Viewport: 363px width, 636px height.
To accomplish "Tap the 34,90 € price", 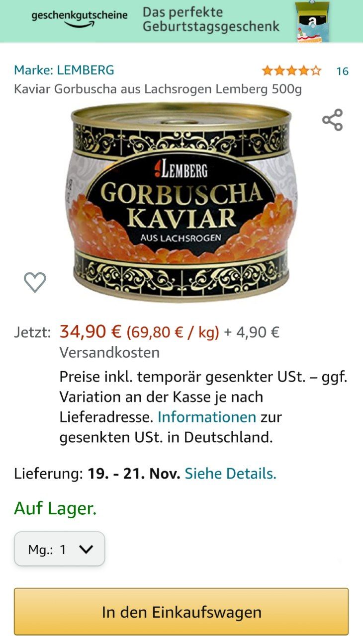I will 91,330.
